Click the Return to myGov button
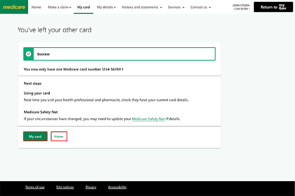Image resolution: width=295 pixels, height=196 pixels. (273, 7)
